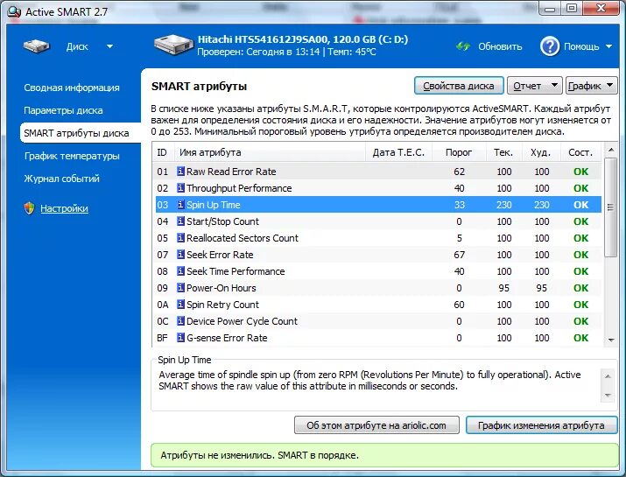Click threshold value 62 of Raw Read Error Rate
The height and width of the screenshot is (477, 626).
pyautogui.click(x=459, y=172)
